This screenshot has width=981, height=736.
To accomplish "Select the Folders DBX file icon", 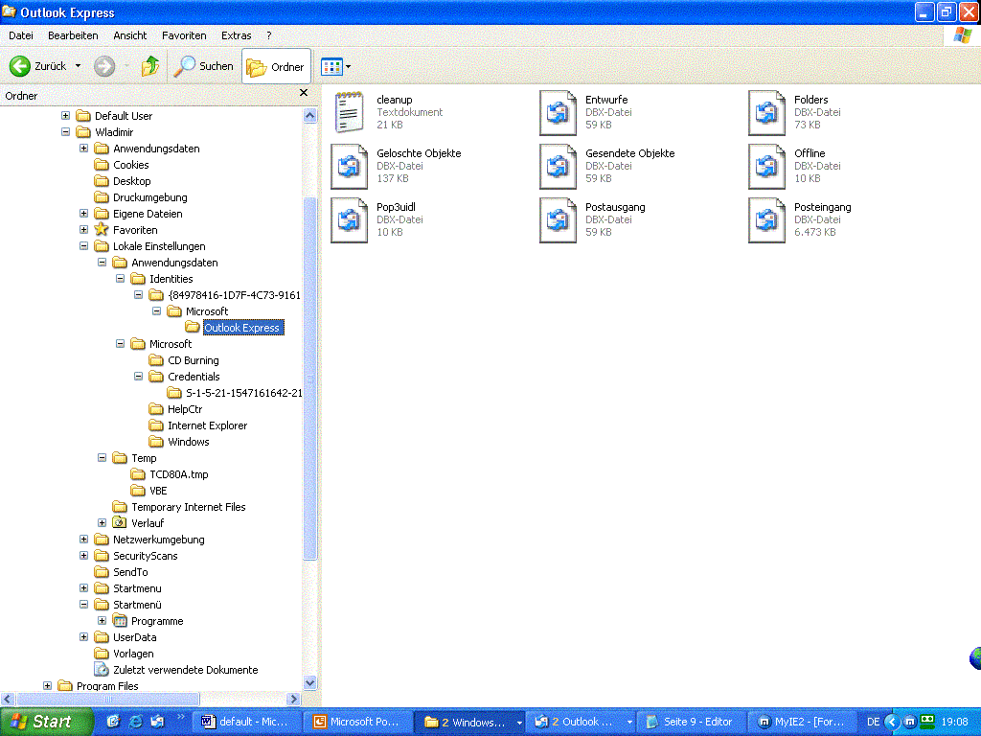I will click(x=767, y=113).
